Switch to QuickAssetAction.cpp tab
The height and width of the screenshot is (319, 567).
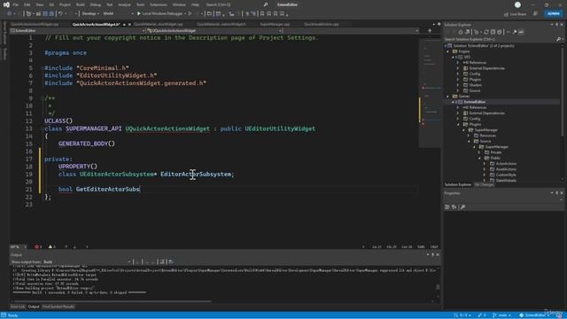[321, 24]
